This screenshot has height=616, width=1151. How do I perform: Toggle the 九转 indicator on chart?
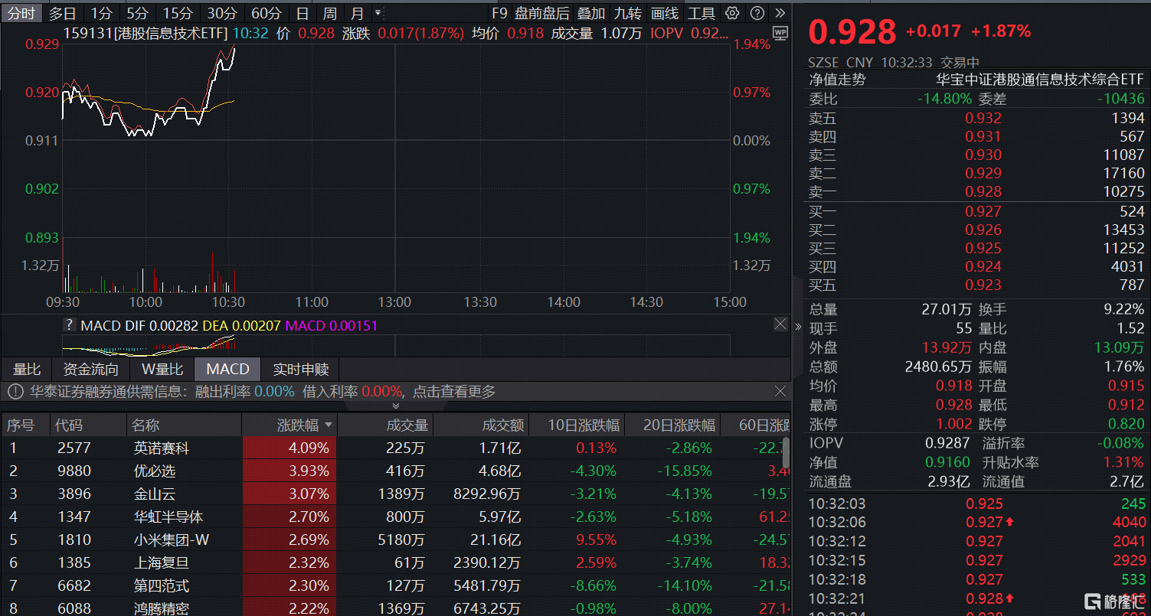(627, 13)
